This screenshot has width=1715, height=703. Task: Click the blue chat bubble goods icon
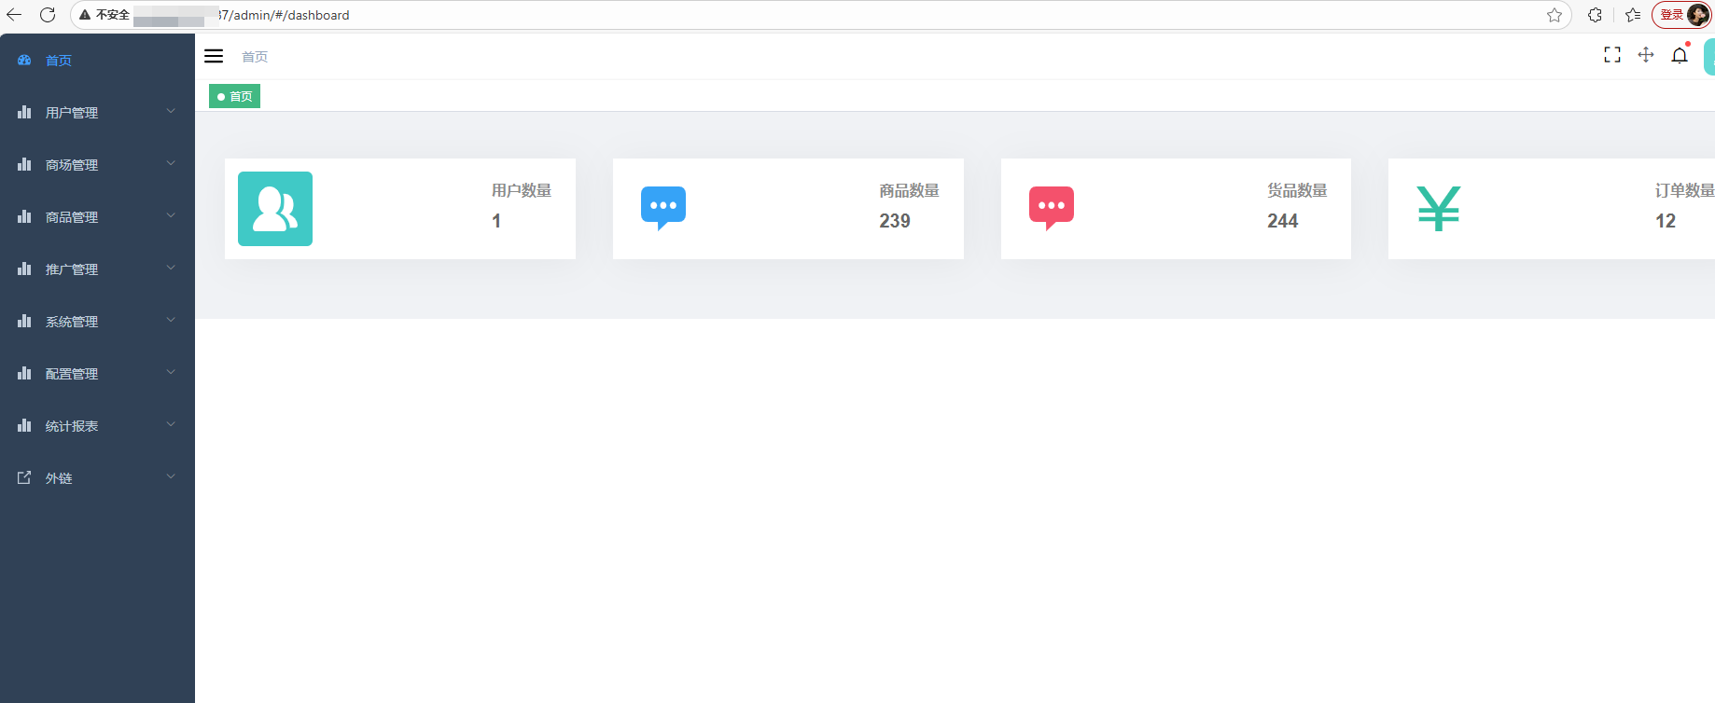point(663,207)
